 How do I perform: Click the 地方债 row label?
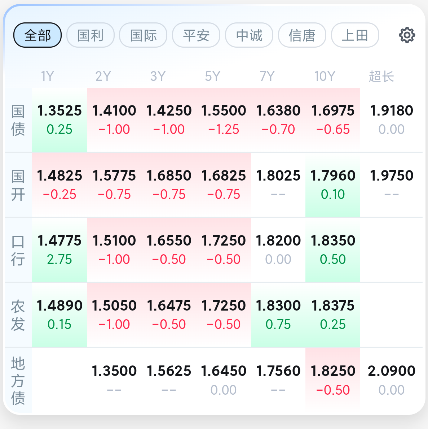point(18,381)
